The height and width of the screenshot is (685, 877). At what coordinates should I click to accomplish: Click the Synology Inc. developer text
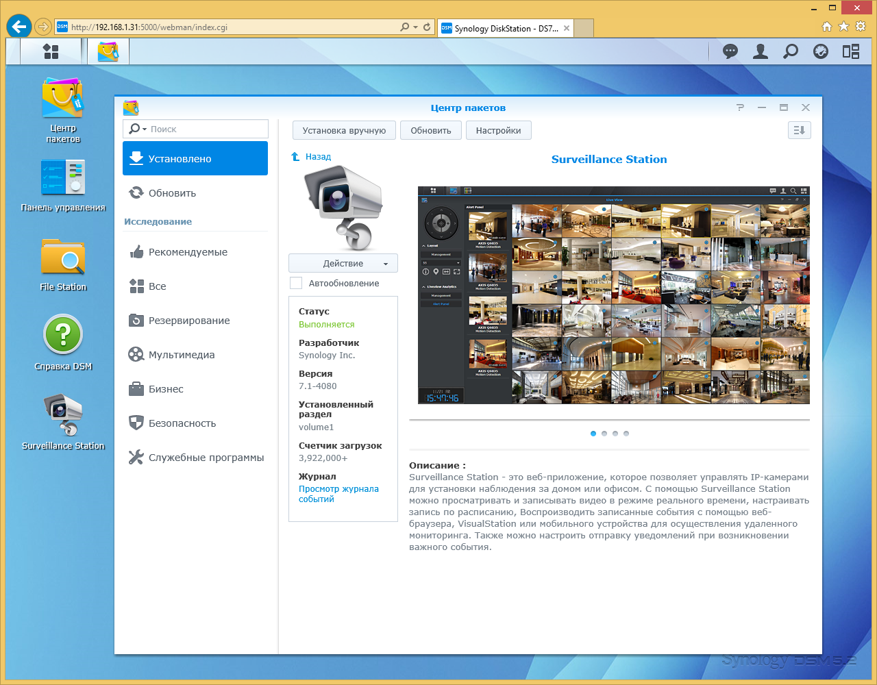click(327, 355)
